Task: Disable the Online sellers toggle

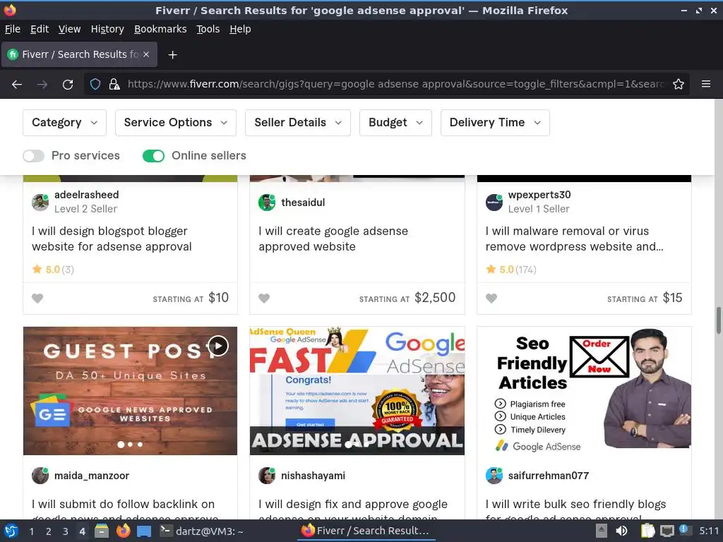Action: [153, 156]
